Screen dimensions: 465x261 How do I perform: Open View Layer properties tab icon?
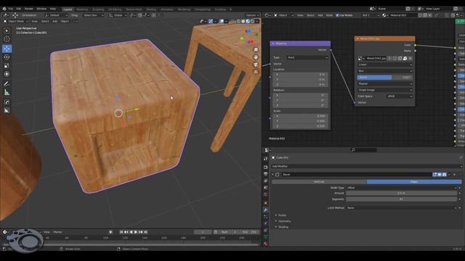[x=266, y=181]
